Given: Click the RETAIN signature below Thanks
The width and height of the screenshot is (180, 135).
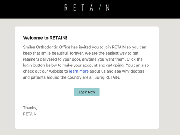Looking at the screenshot, I should tap(30, 114).
